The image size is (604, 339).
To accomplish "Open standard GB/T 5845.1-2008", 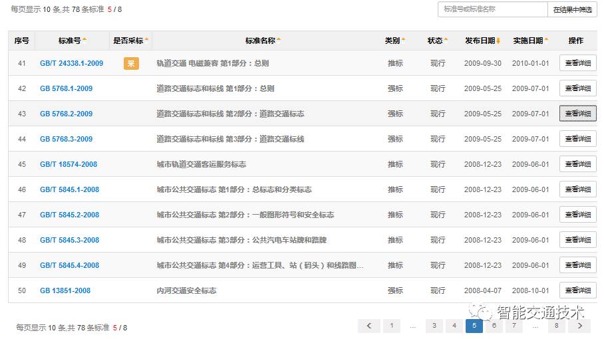I will pos(69,189).
